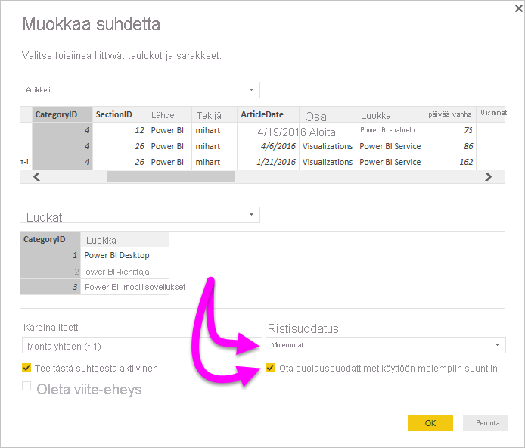This screenshot has height=448, width=525.
Task: Click the cell with value 73
Action: [x=450, y=130]
